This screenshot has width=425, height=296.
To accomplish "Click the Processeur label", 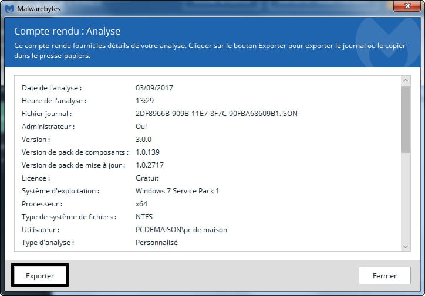I will 42,204.
